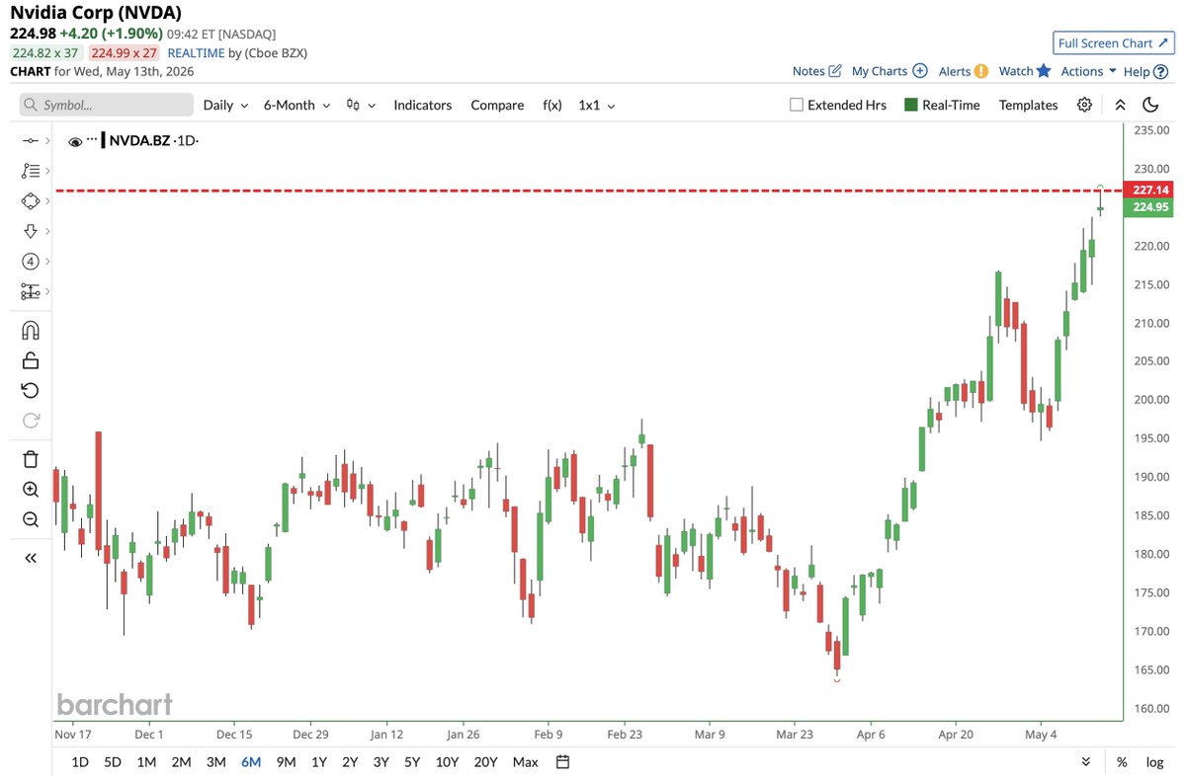Click the Symbol search field
Screen dimensions: 1185x779
[x=107, y=105]
